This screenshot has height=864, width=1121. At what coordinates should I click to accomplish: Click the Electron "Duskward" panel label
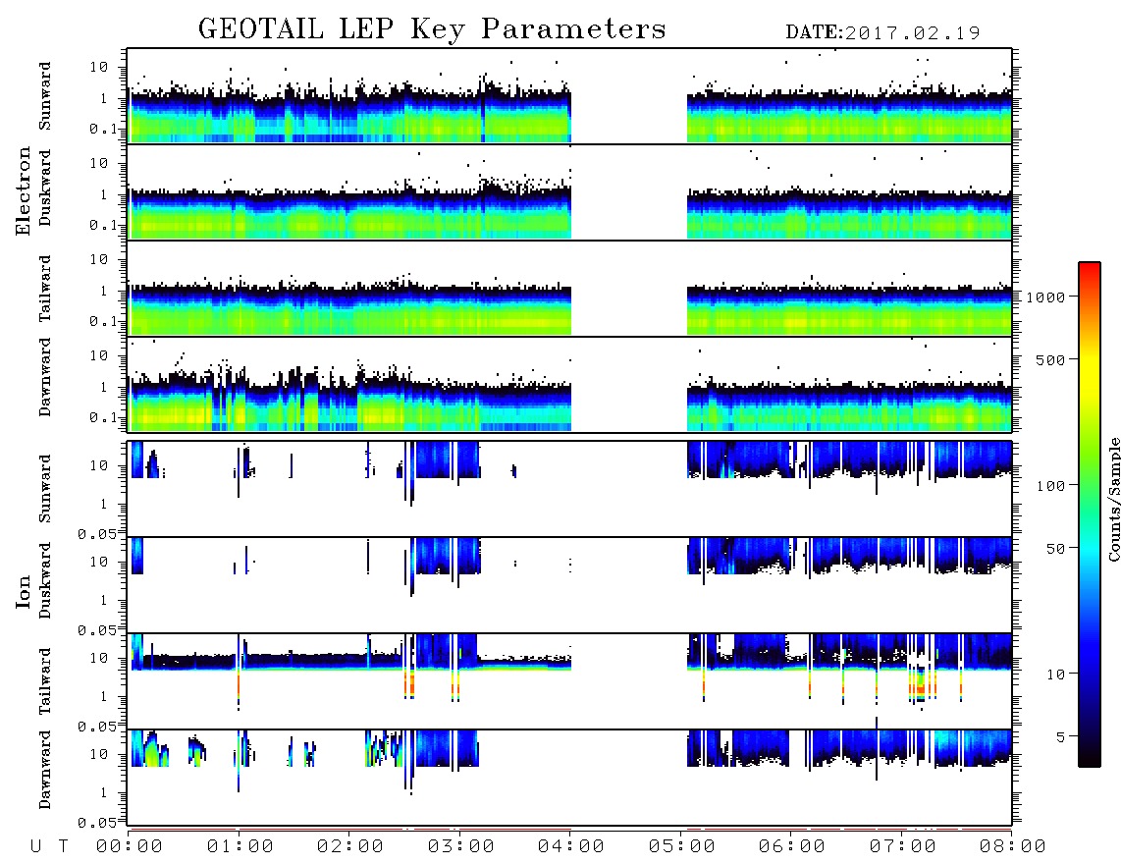tap(45, 188)
